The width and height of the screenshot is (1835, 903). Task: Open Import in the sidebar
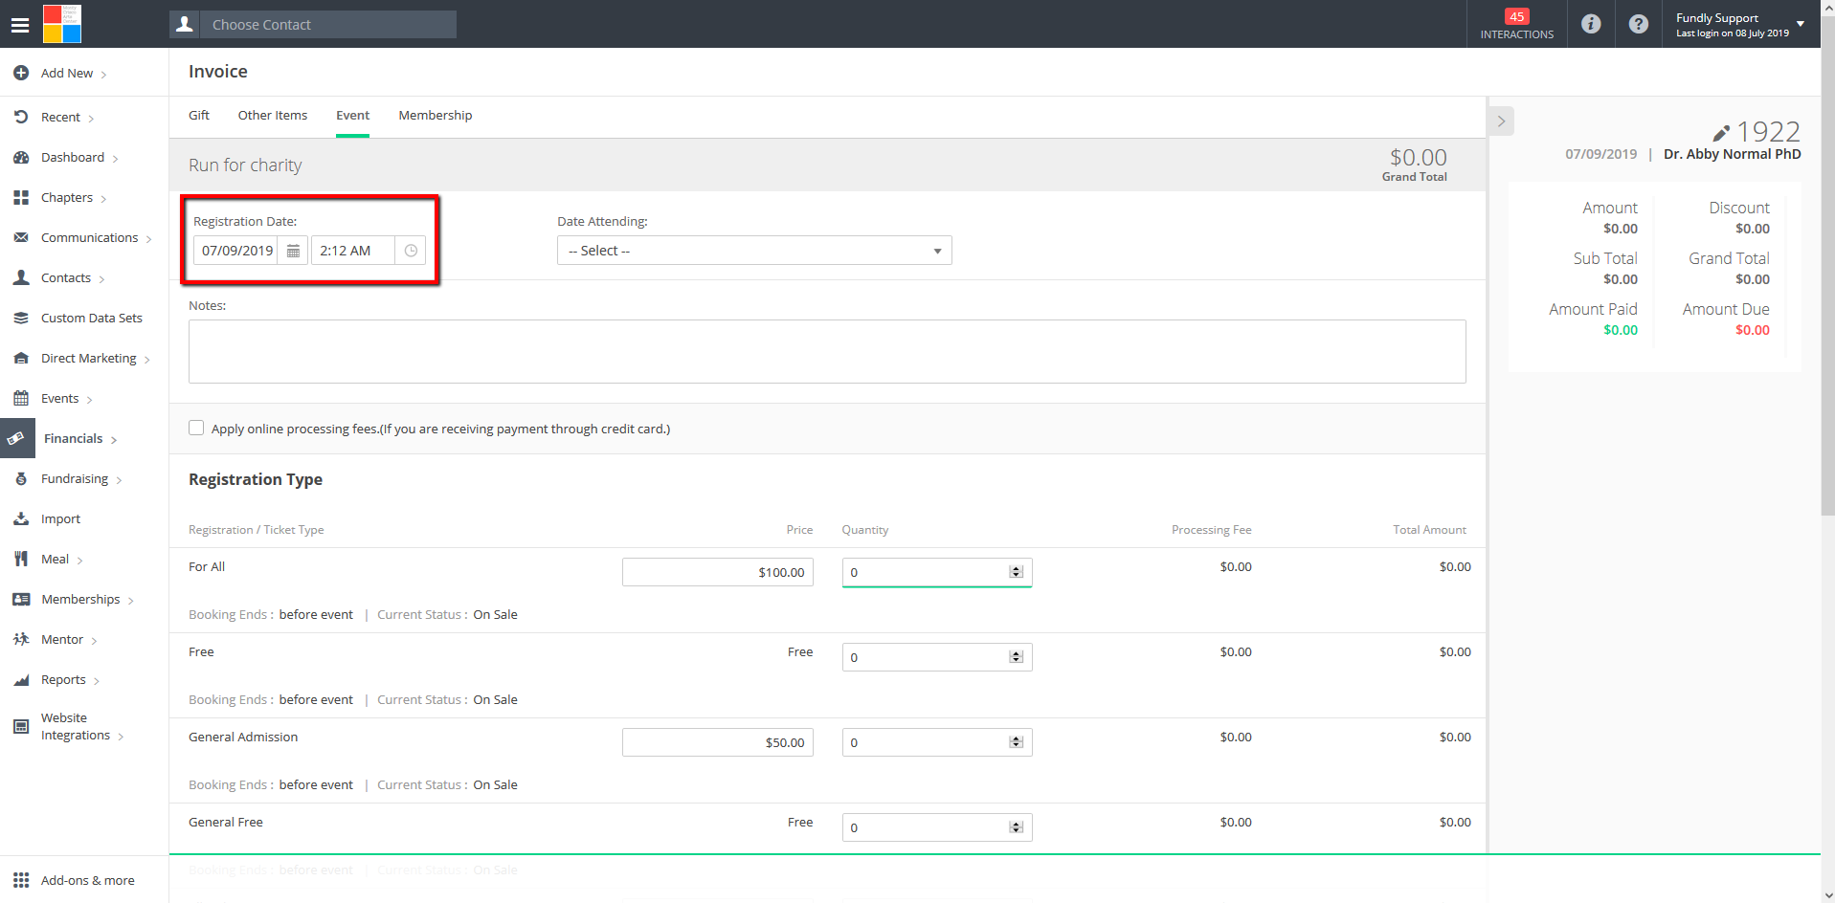tap(60, 518)
